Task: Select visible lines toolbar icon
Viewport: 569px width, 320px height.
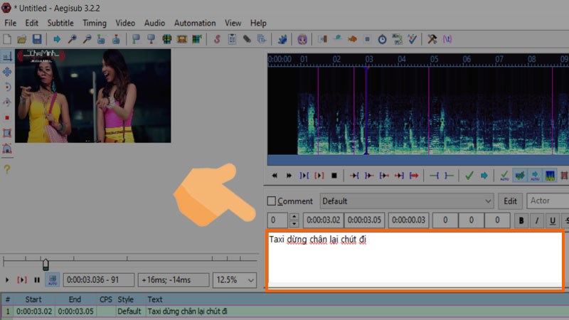Action: (166, 39)
